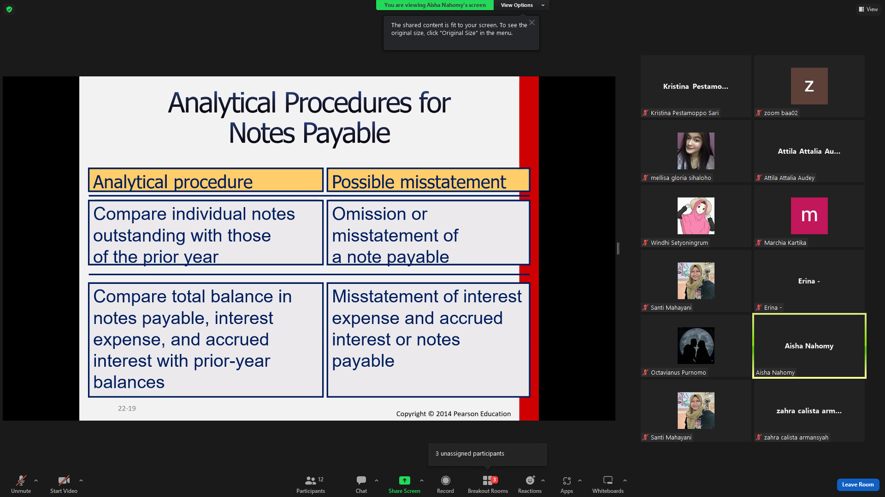Click the 'Omission or misstatement of a note payable' cell
Image resolution: width=885 pixels, height=497 pixels.
428,233
